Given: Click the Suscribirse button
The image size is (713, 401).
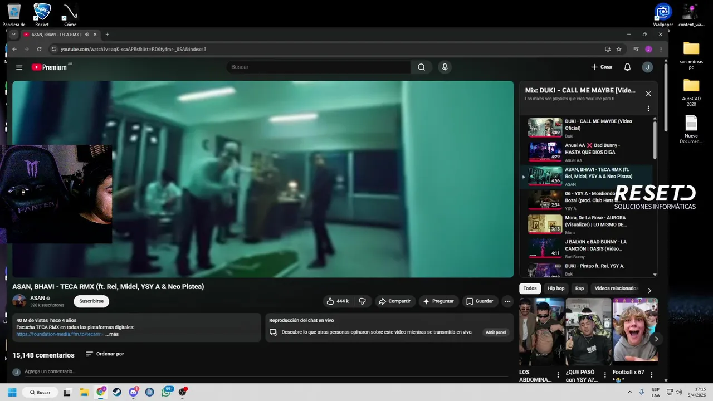Looking at the screenshot, I should pyautogui.click(x=91, y=301).
